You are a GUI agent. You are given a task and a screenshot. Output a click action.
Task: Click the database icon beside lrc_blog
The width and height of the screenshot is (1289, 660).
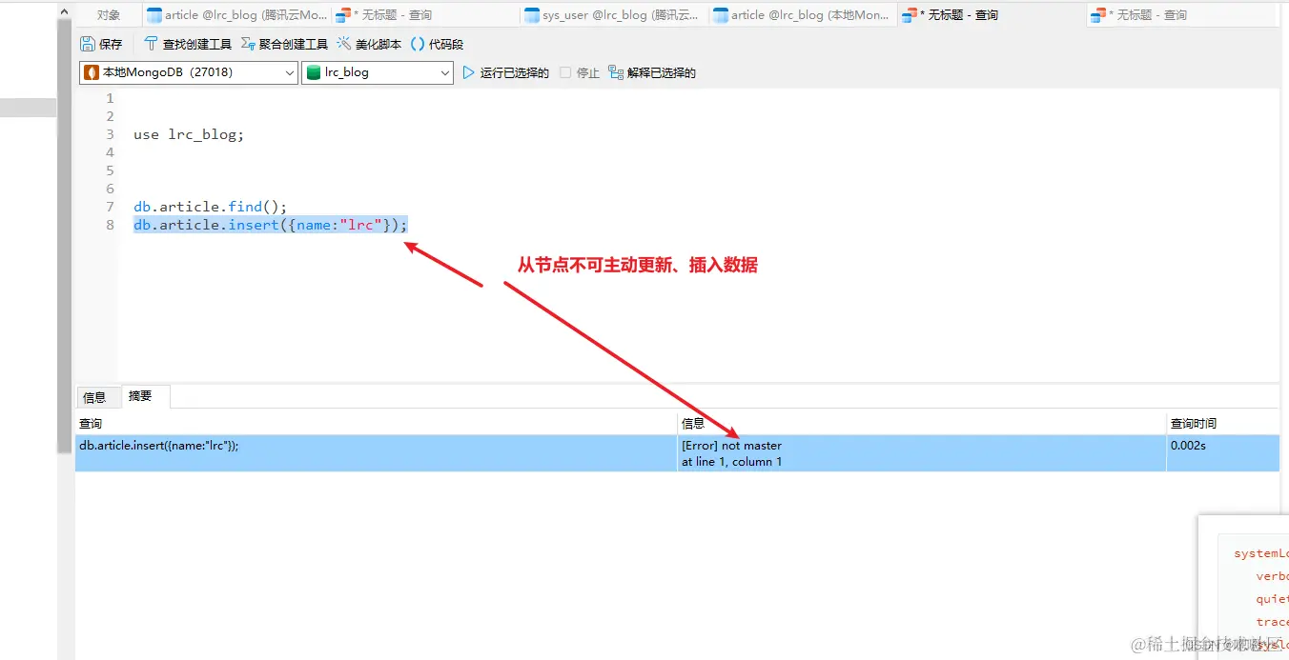pos(315,71)
